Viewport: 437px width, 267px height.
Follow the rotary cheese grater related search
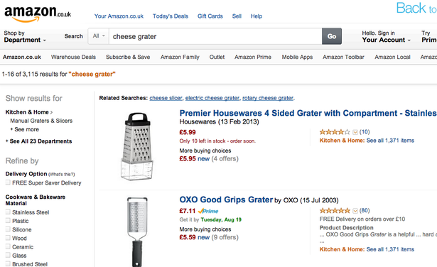[268, 98]
